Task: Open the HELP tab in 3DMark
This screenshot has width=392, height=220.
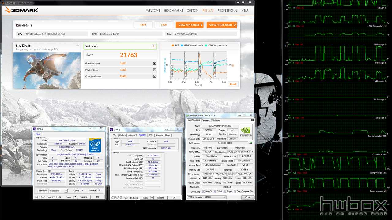Action: pyautogui.click(x=245, y=10)
